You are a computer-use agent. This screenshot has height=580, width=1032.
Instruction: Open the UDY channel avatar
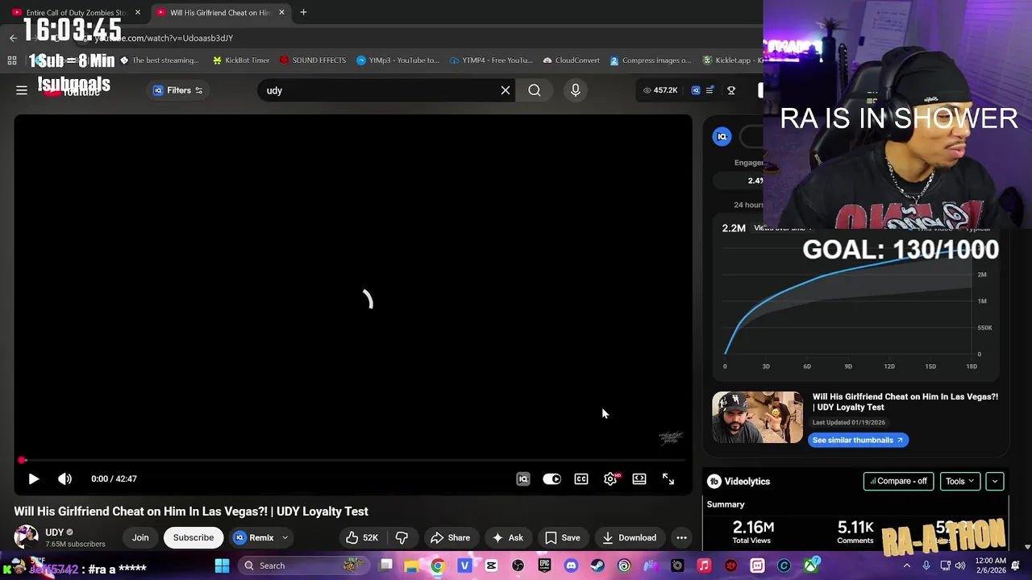(x=26, y=537)
